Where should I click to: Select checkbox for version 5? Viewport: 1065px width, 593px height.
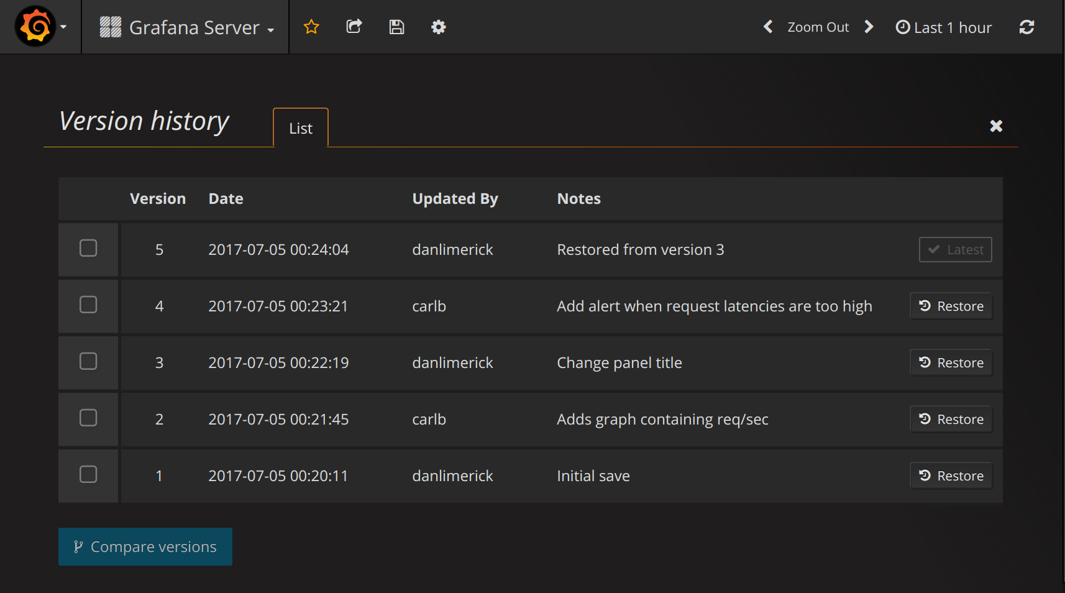pyautogui.click(x=88, y=248)
